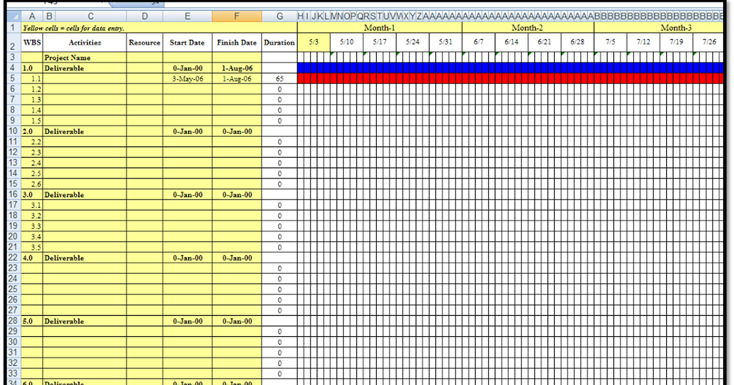
Task: Select column D header
Action: coord(144,16)
